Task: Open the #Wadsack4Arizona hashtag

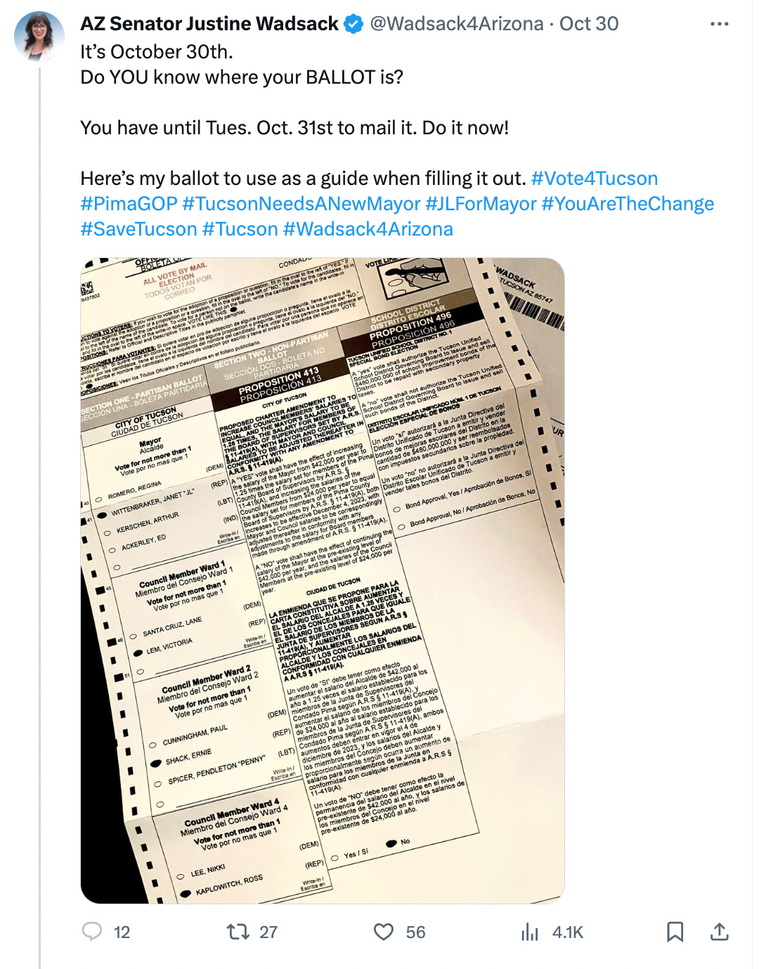Action: point(368,229)
